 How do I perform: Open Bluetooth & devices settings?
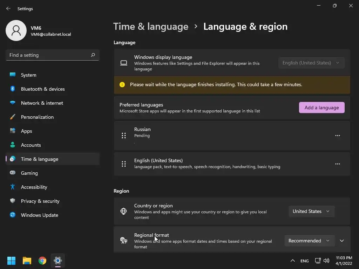click(x=53, y=89)
